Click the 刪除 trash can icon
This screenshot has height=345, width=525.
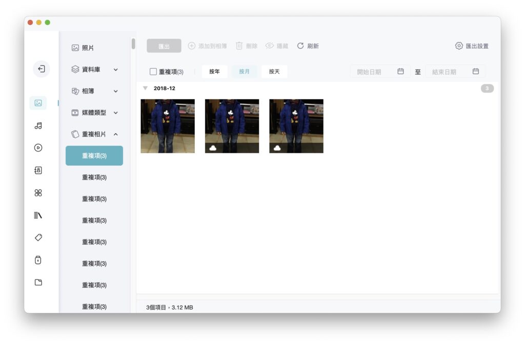[239, 46]
